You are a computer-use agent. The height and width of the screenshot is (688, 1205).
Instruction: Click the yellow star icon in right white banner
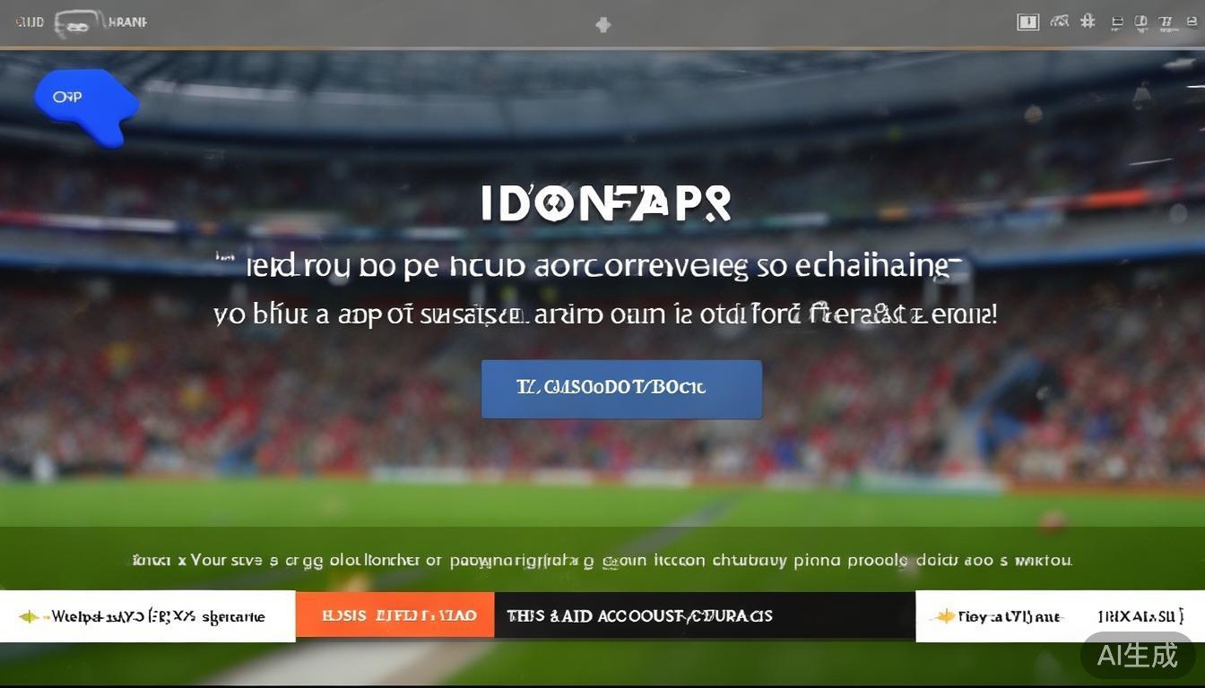(x=943, y=616)
